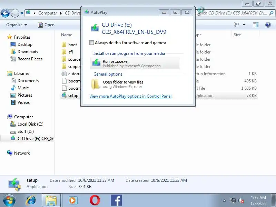
Task: Sort files by the Name column header
Action: pos(67,35)
